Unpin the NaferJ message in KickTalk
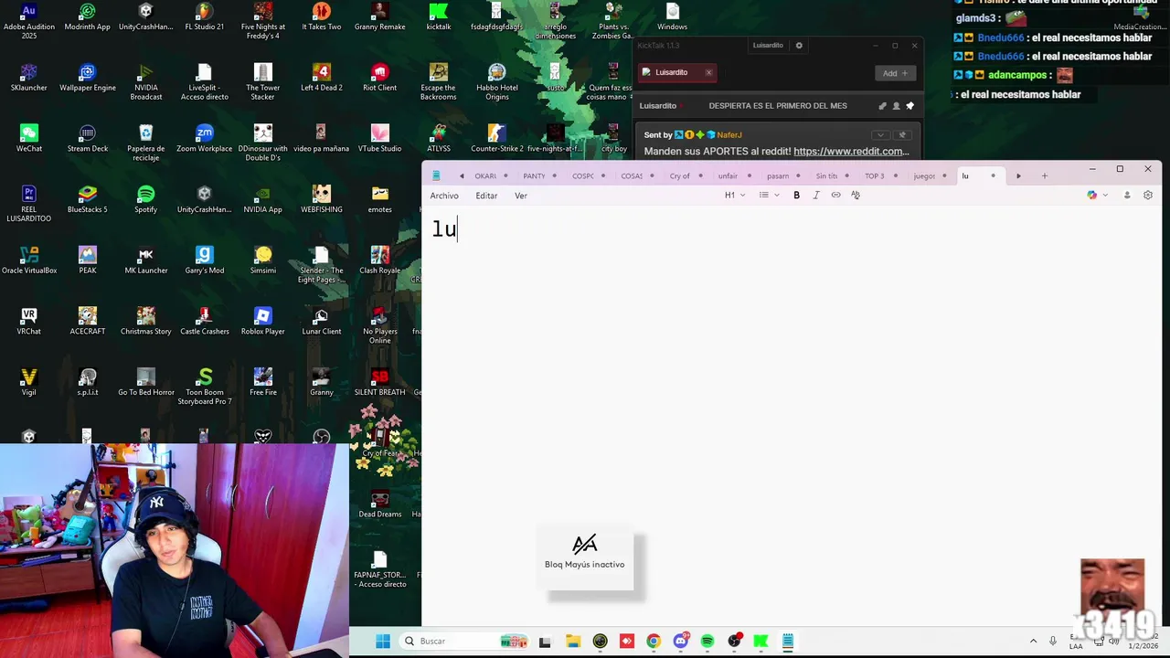 [902, 135]
